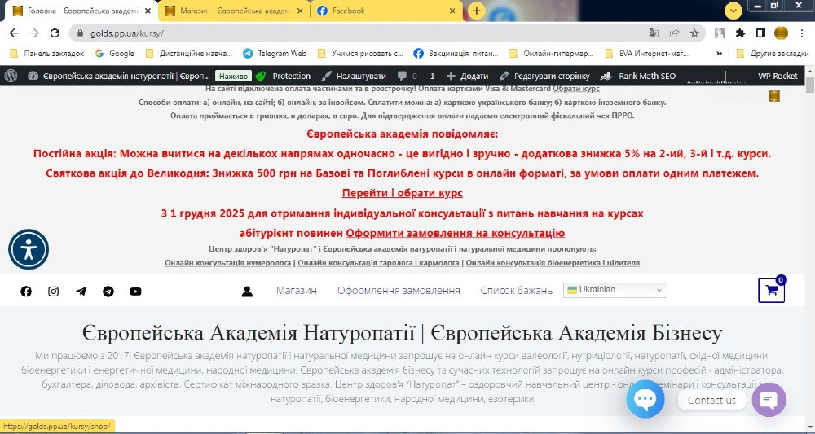The height and width of the screenshot is (434, 815).
Task: Reload the current page
Action: pos(55,33)
